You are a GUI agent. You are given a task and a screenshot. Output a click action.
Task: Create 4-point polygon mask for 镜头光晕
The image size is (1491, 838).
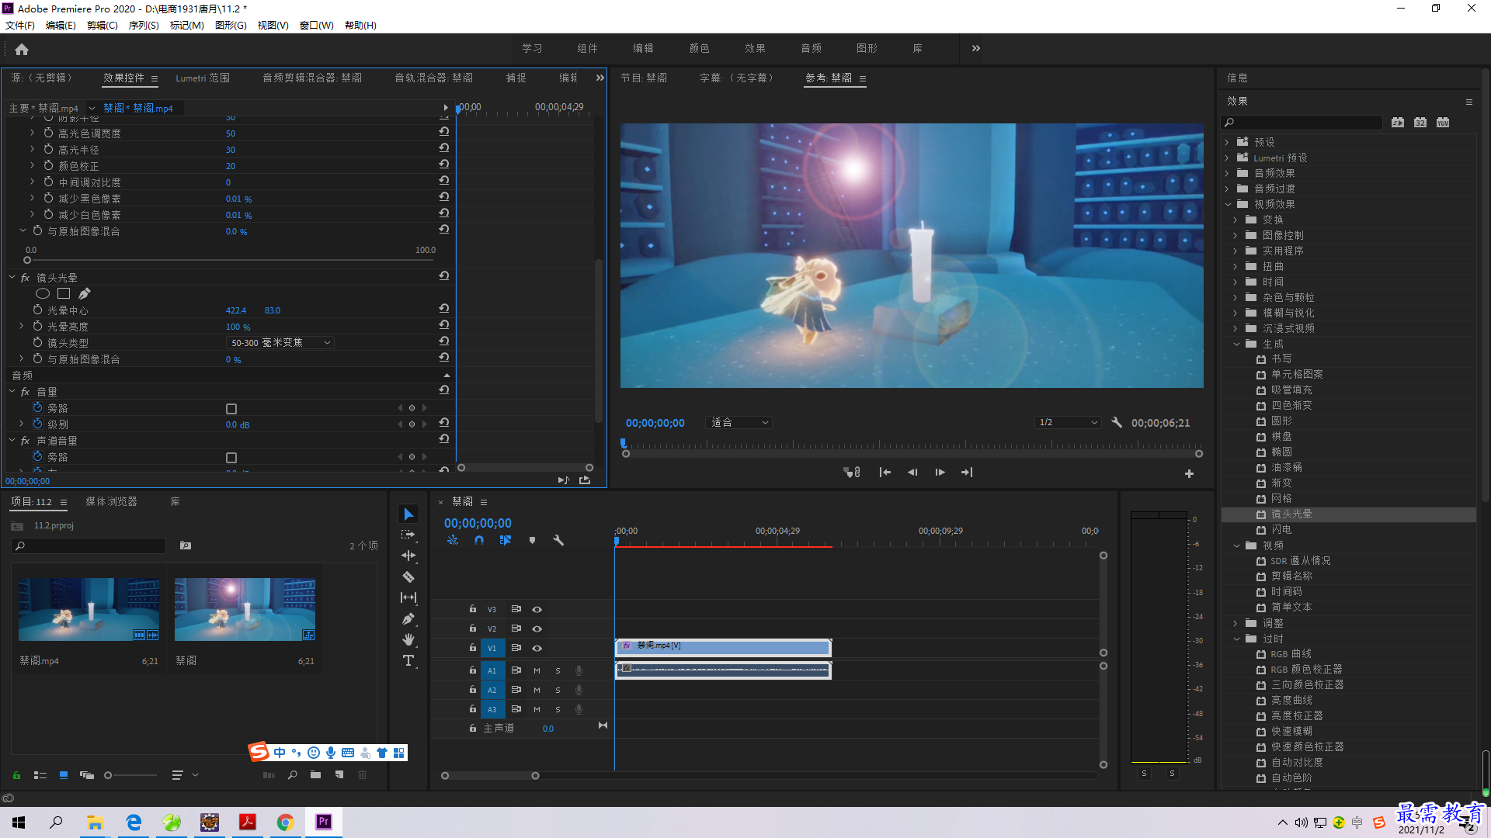64,294
